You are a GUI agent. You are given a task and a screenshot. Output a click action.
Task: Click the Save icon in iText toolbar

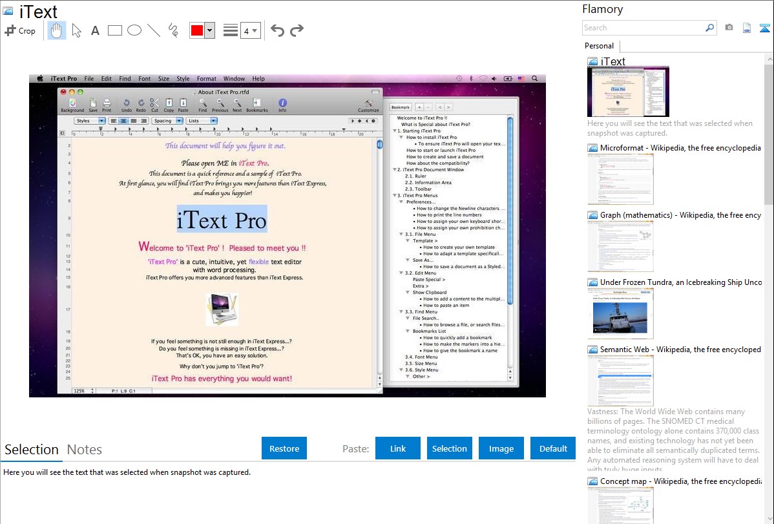[93, 105]
